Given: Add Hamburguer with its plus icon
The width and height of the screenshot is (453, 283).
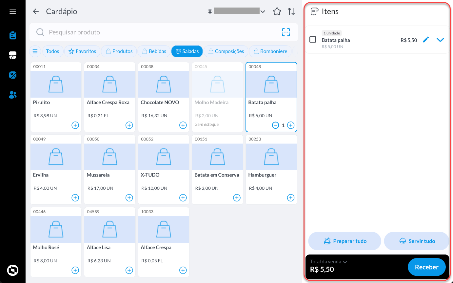Looking at the screenshot, I should click(x=291, y=198).
